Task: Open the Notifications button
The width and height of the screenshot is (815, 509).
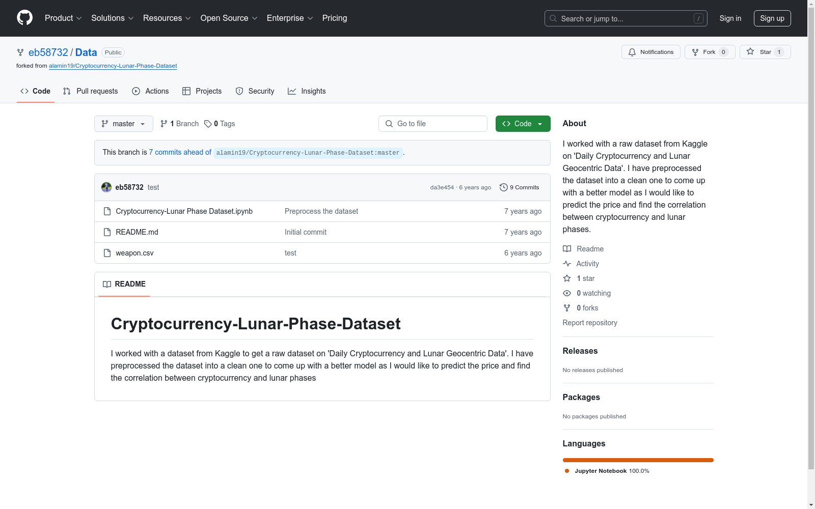Action: click(651, 52)
